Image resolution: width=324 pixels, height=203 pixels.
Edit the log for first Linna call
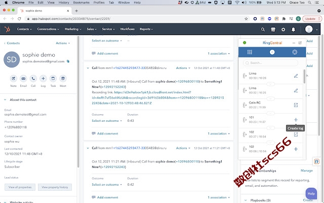[296, 76]
